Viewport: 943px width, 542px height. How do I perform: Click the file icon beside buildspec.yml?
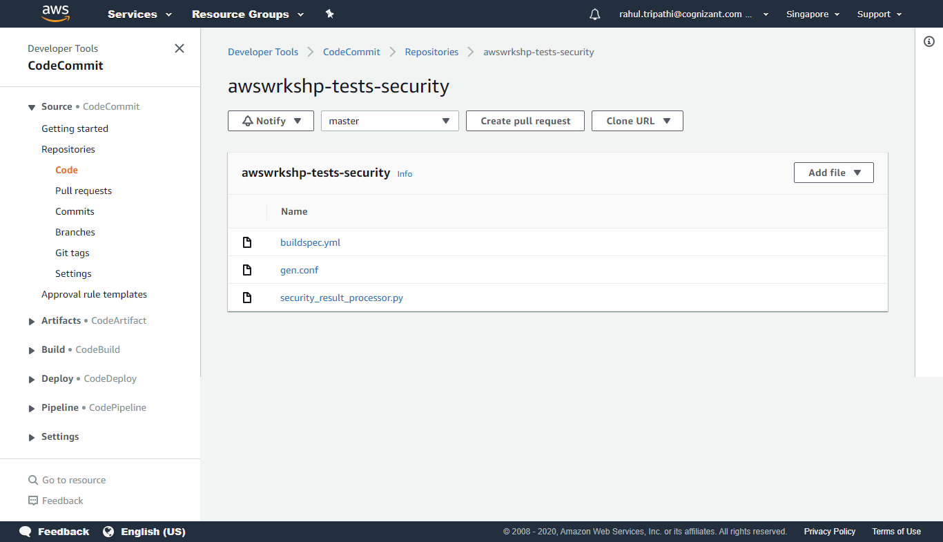click(247, 242)
